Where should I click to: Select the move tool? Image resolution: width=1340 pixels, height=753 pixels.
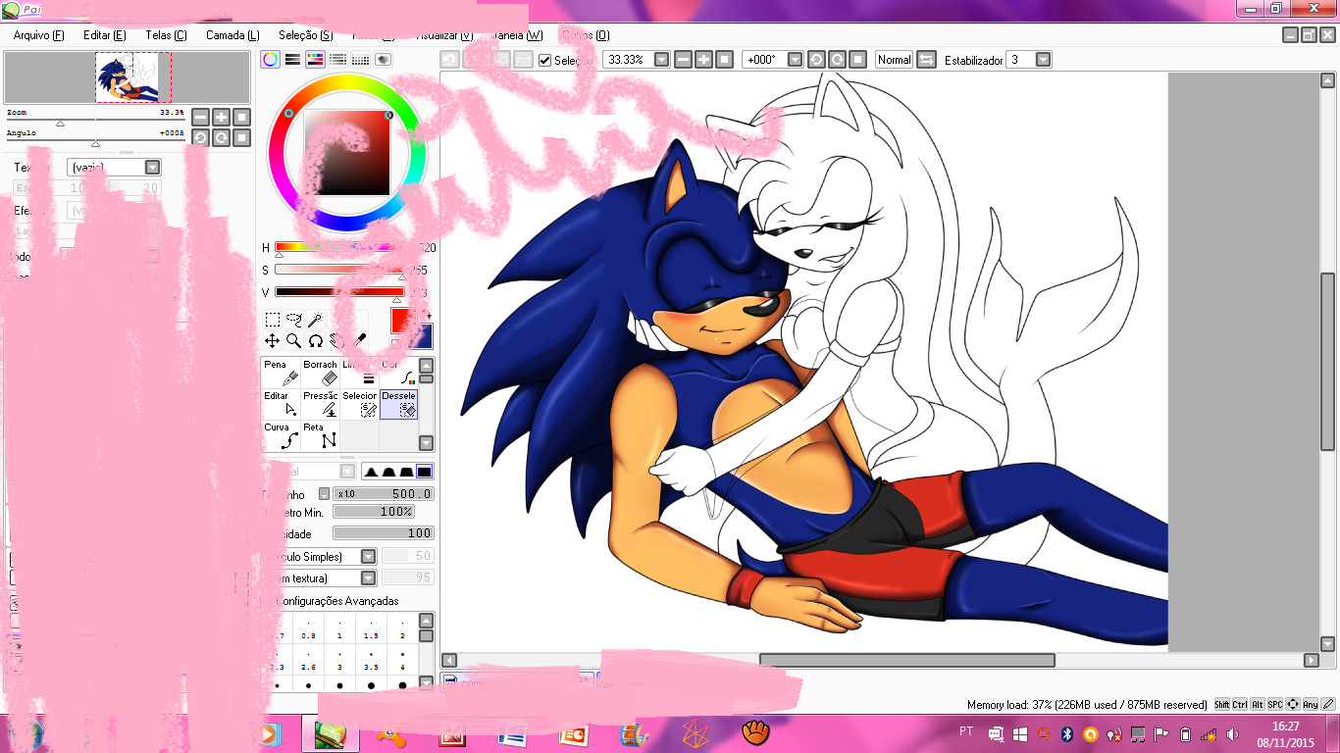point(273,341)
